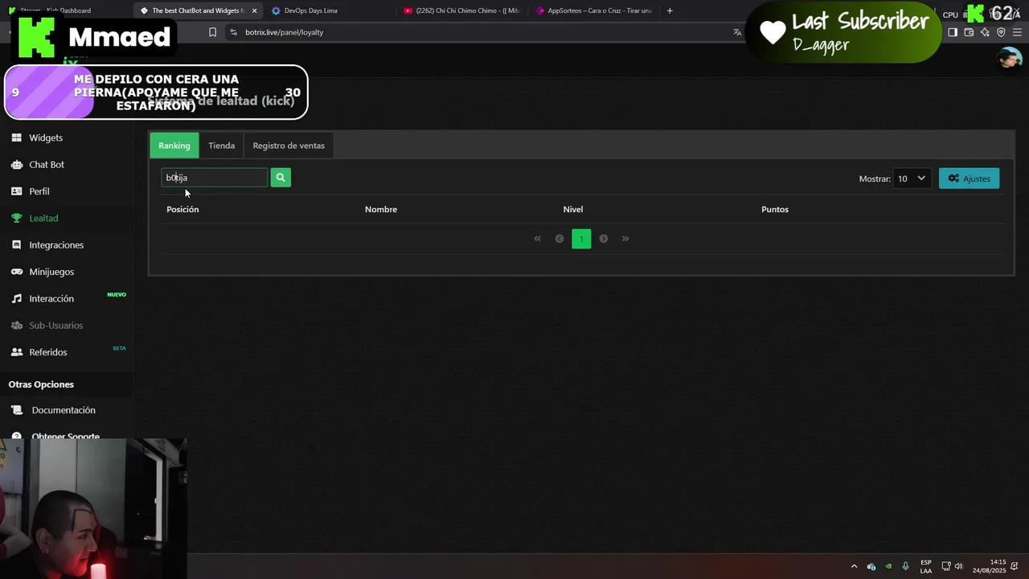
Task: Open the AI assistant sparkle icon
Action: (985, 32)
